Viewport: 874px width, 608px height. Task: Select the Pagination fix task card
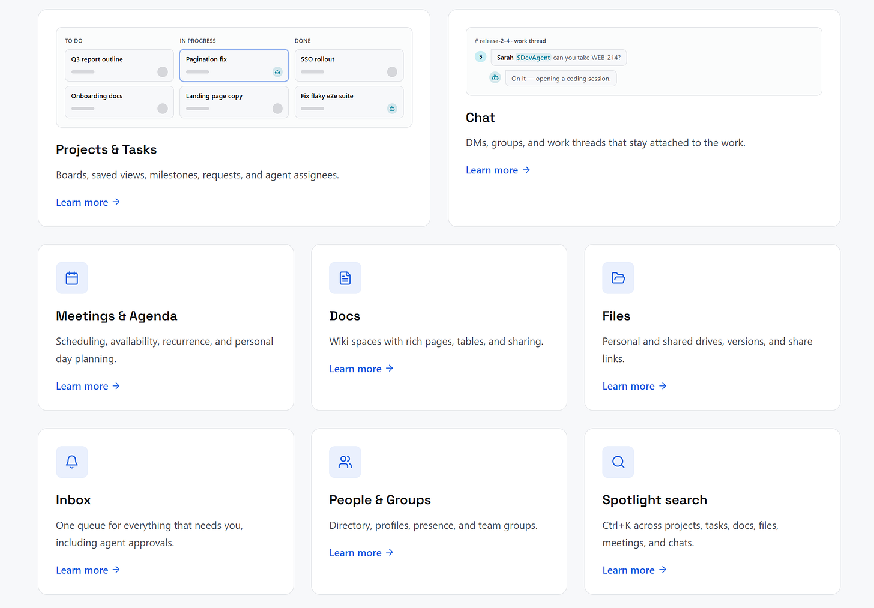tap(234, 65)
